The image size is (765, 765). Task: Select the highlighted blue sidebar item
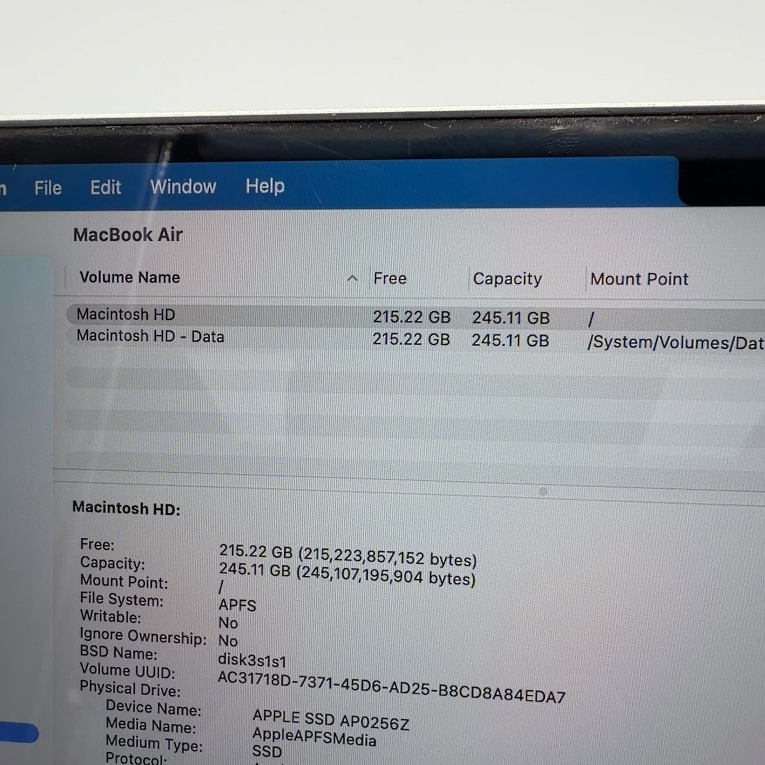point(19,733)
